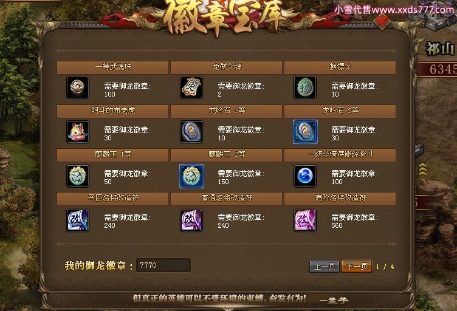Select the 龙吟石 1等 stone icon
457x311 pixels.
click(x=191, y=132)
